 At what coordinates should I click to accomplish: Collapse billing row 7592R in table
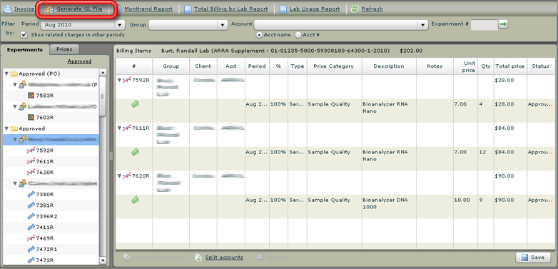[x=120, y=81]
